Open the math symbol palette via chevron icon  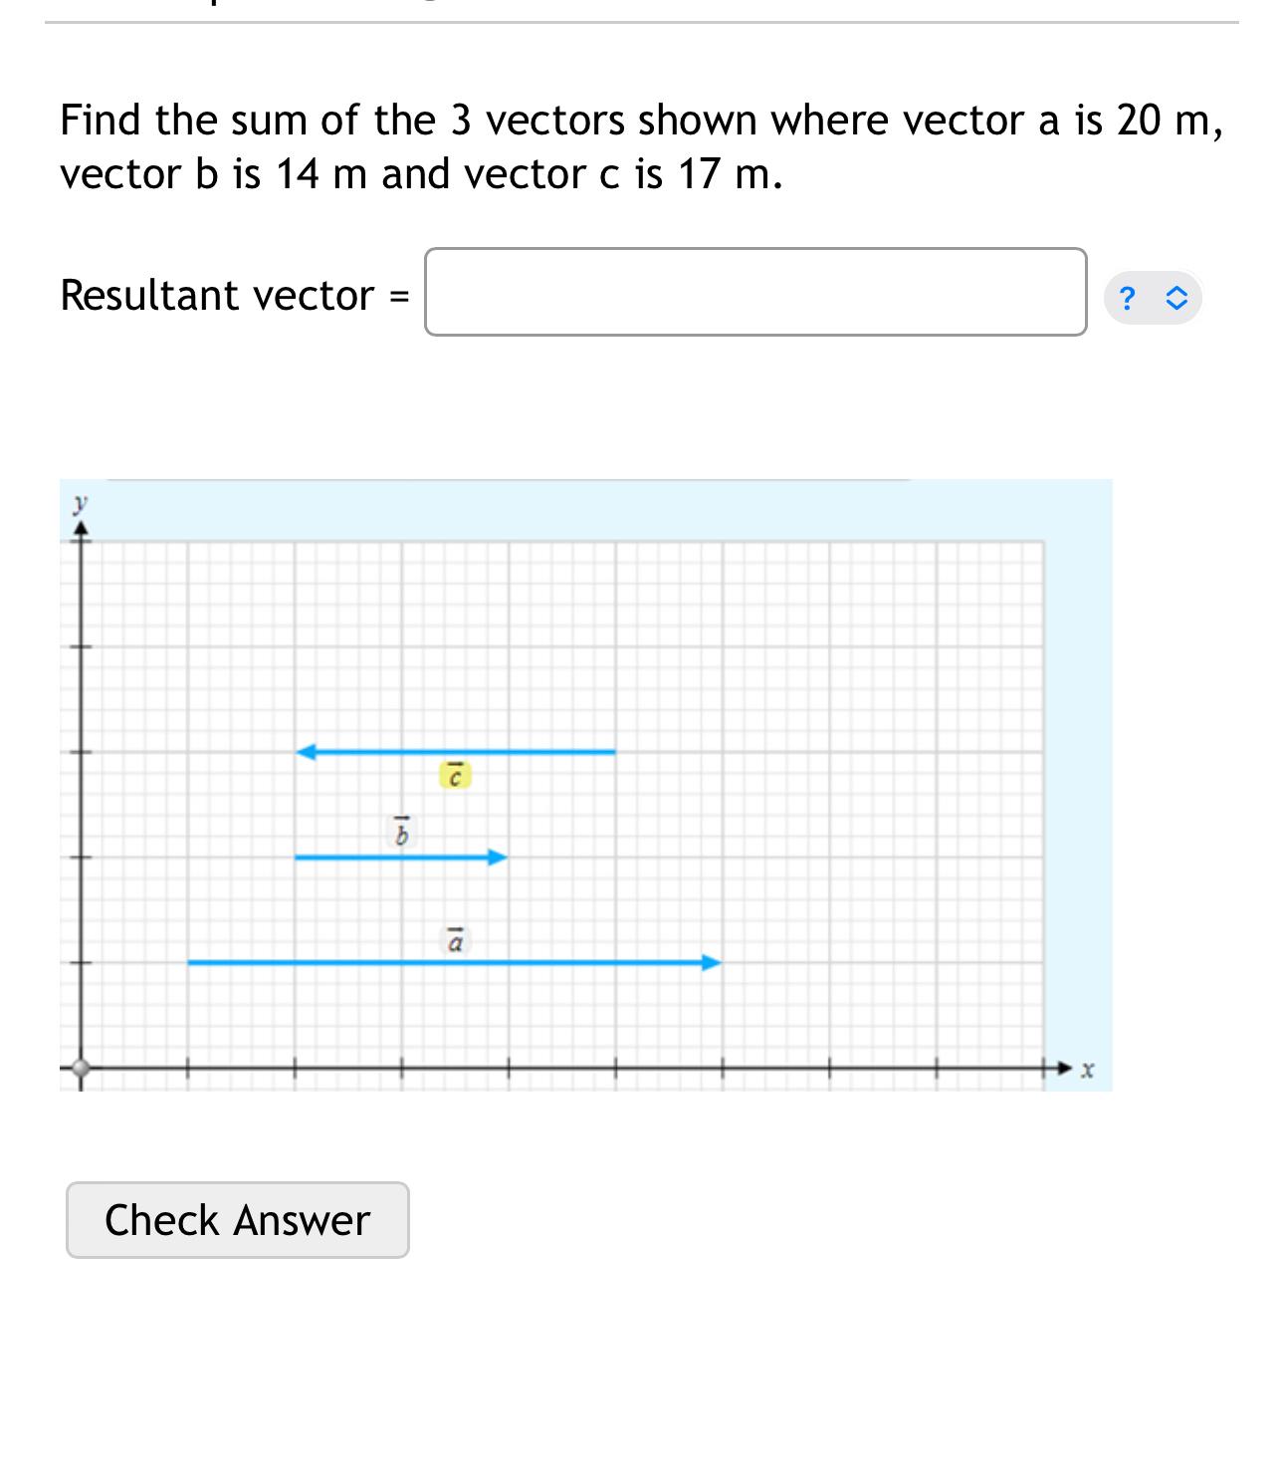[1175, 296]
